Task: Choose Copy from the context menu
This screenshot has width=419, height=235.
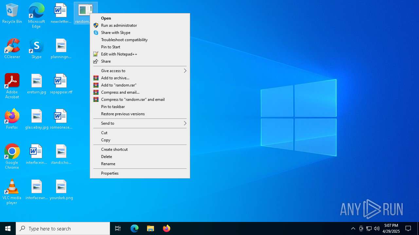Action: tap(140, 140)
